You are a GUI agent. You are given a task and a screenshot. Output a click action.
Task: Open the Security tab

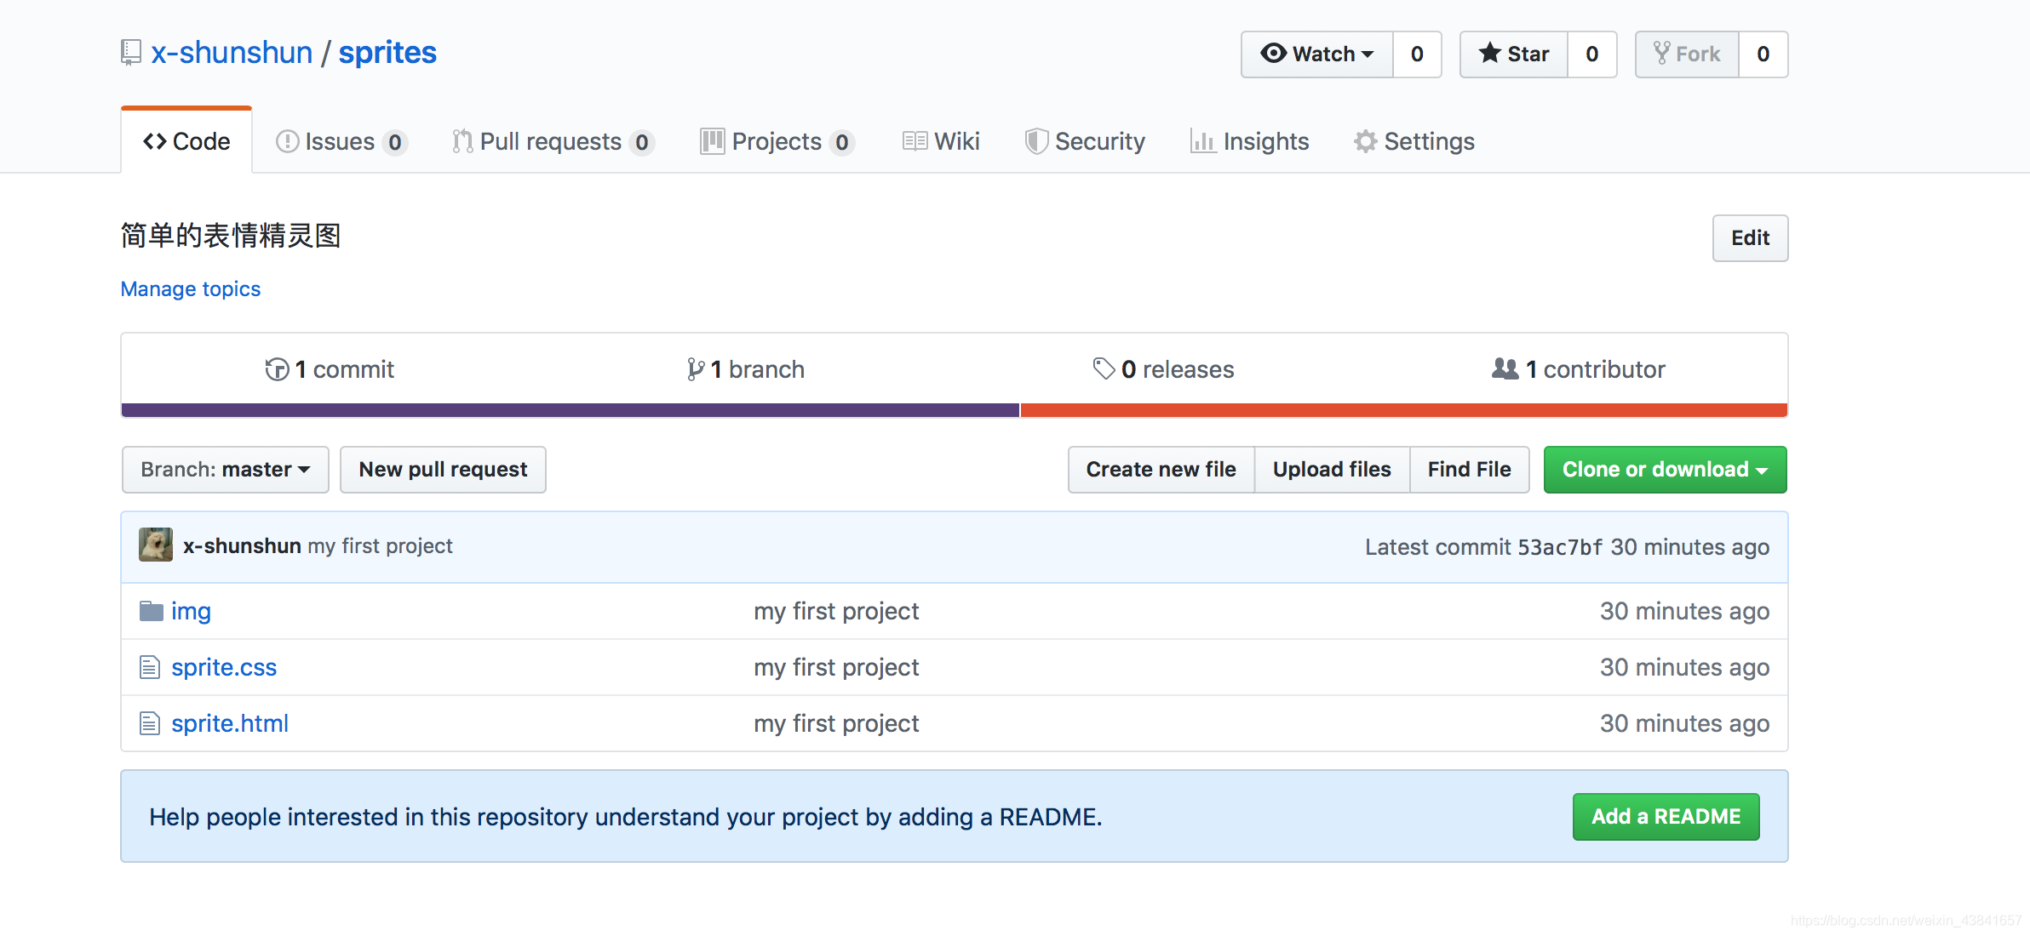click(1085, 141)
